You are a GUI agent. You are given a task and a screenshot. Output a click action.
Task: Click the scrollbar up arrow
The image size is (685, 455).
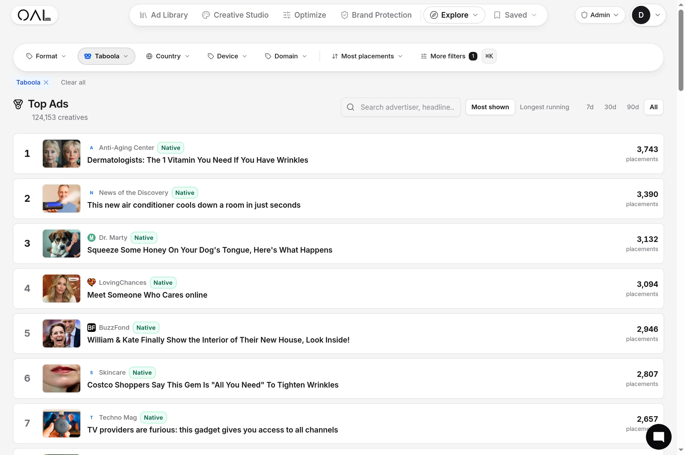coord(681,5)
